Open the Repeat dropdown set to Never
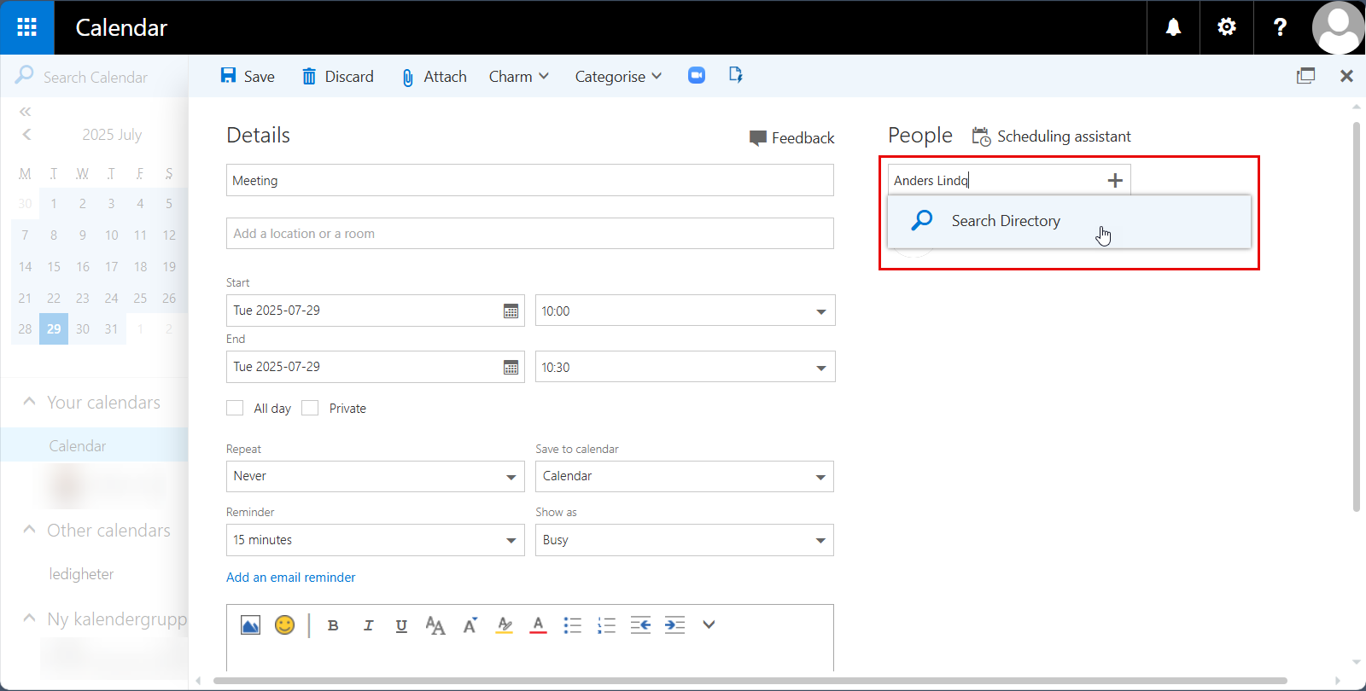The width and height of the screenshot is (1366, 691). point(375,476)
